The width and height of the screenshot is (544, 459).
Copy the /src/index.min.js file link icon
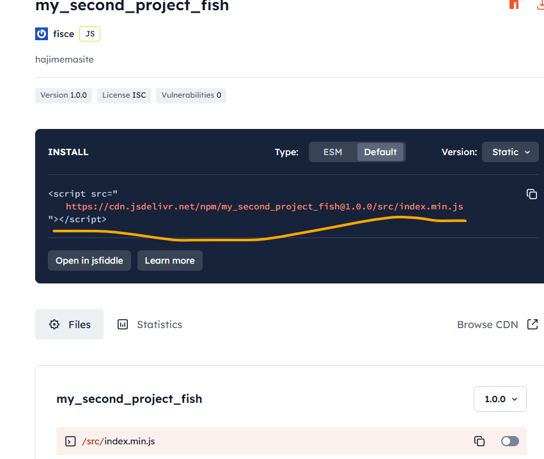click(479, 440)
